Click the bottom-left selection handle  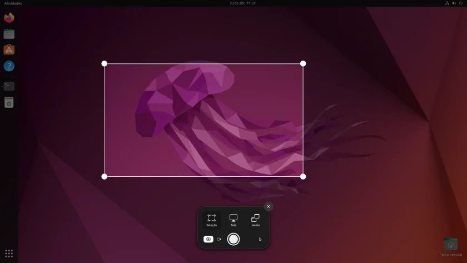[105, 177]
